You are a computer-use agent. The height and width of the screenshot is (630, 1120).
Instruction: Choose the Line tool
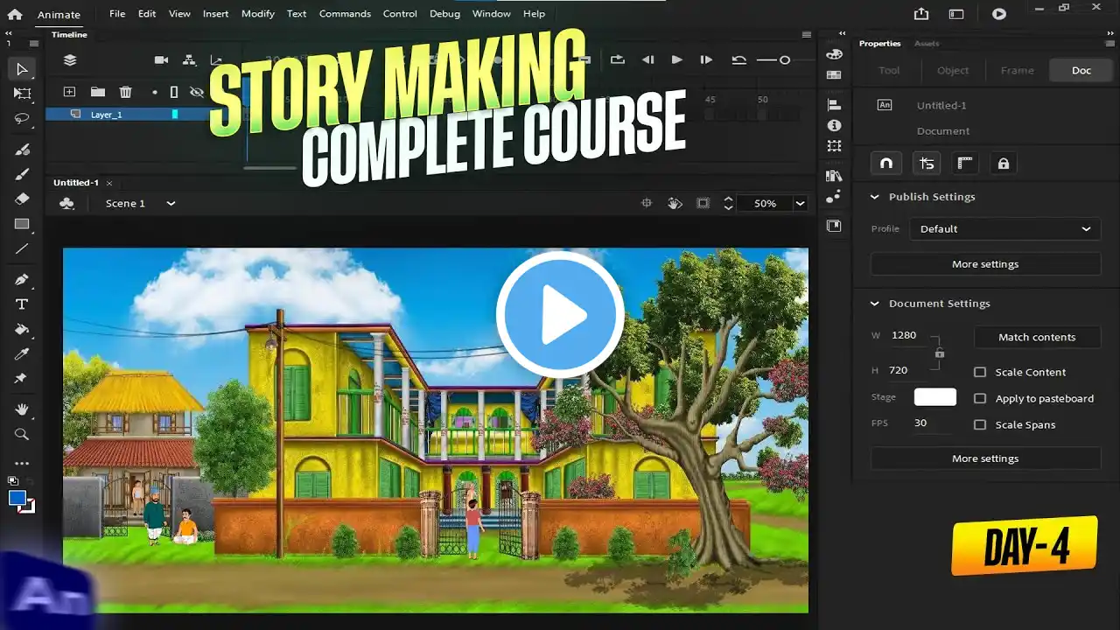pos(22,248)
